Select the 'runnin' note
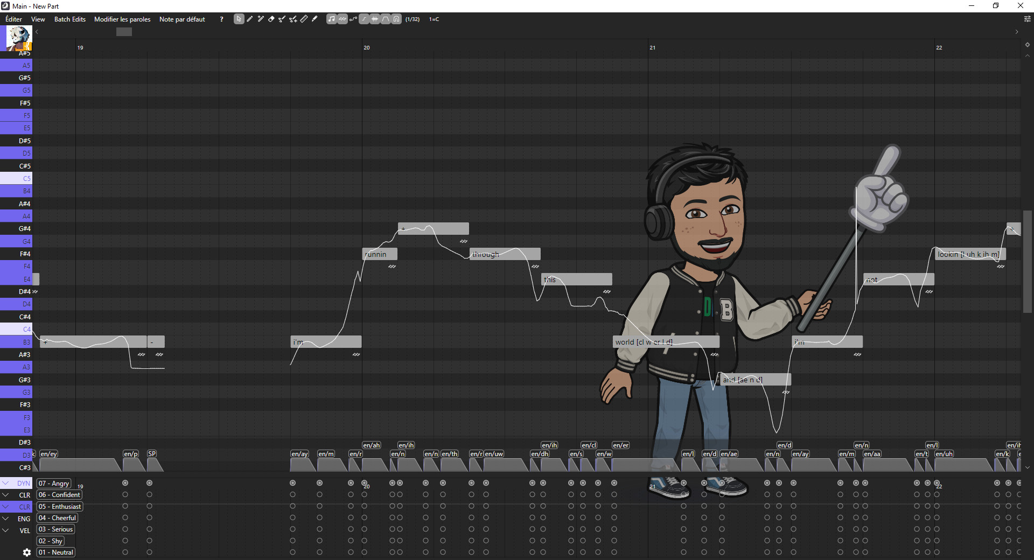Screen dimensions: 1034x560 380,254
